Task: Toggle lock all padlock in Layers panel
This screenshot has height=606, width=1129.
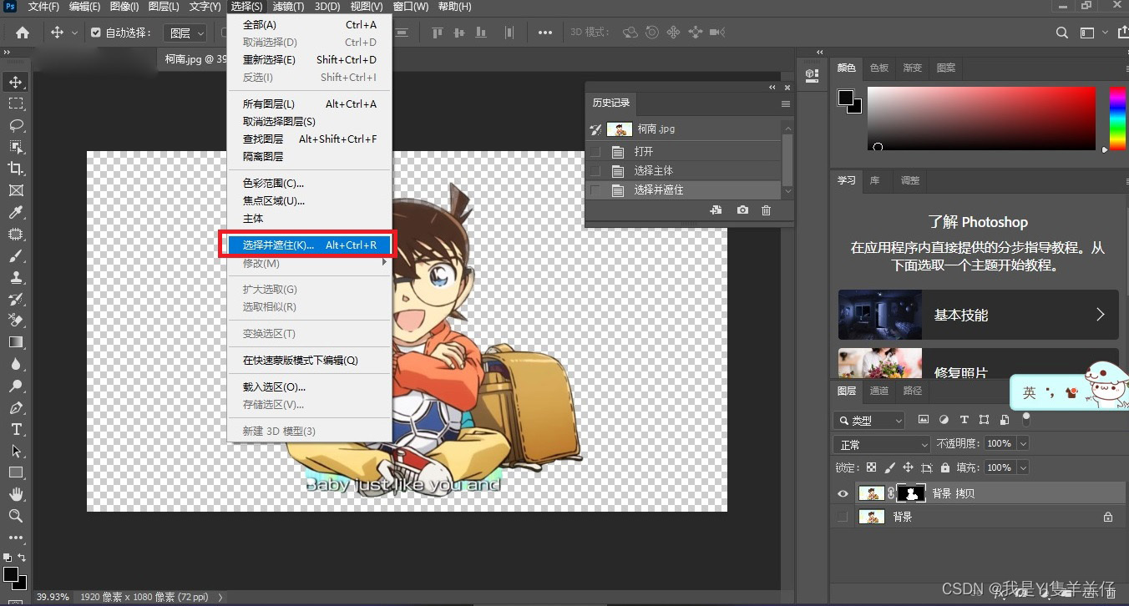Action: 944,467
